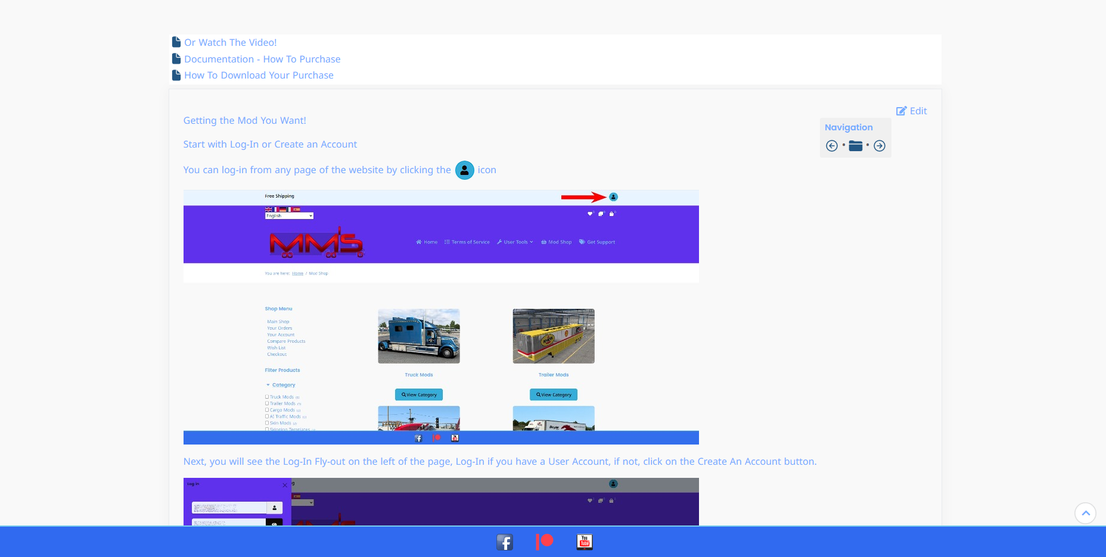Click the Patreon icon in the page footer

tap(544, 542)
